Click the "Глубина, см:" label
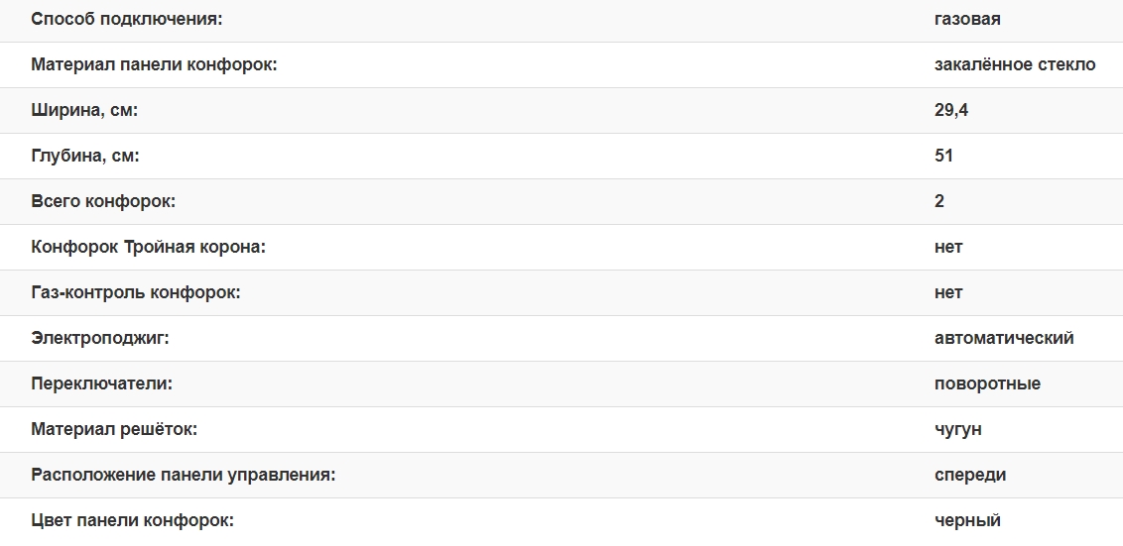 tap(85, 156)
